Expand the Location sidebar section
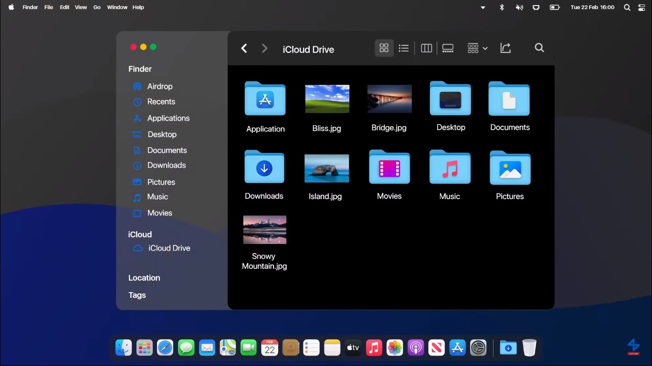Image resolution: width=652 pixels, height=366 pixels. coord(144,278)
